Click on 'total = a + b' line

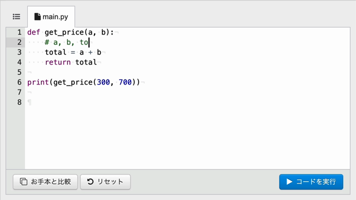pyautogui.click(x=73, y=52)
